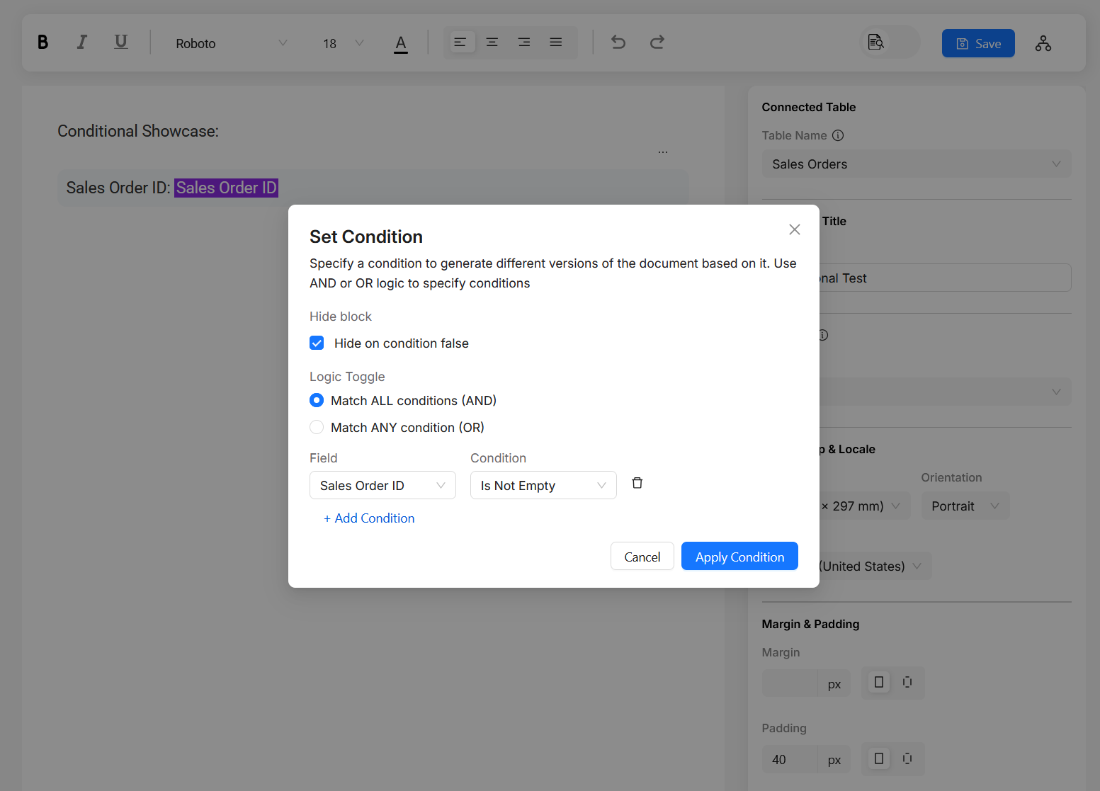
Task: Close the Set Condition dialog
Action: 795,229
